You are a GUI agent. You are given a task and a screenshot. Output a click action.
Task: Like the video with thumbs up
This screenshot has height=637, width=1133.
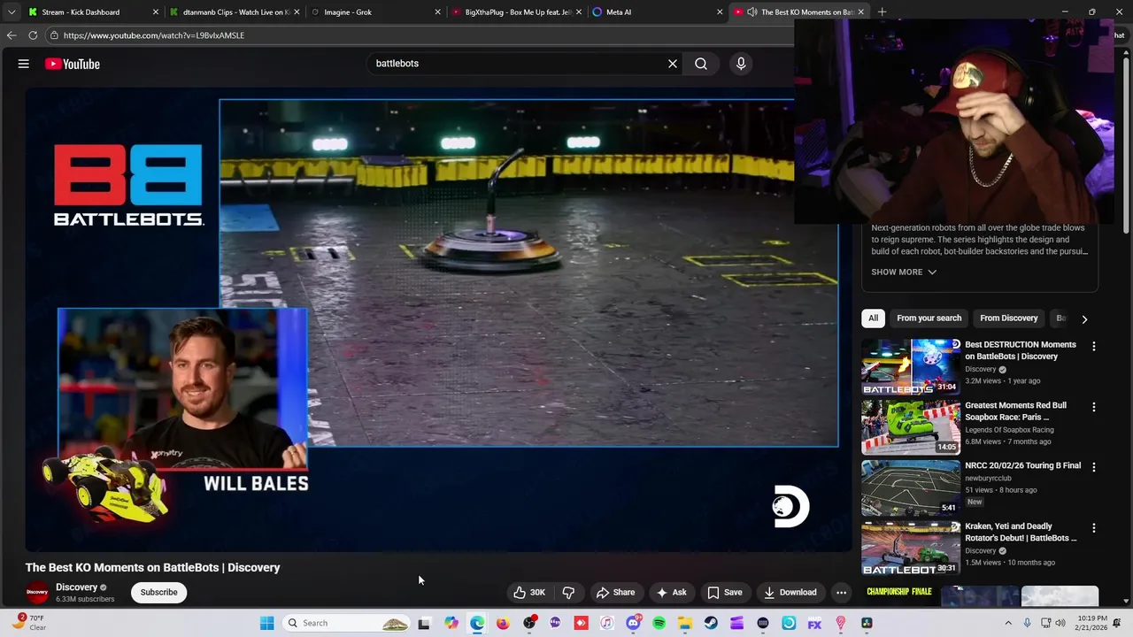click(529, 592)
